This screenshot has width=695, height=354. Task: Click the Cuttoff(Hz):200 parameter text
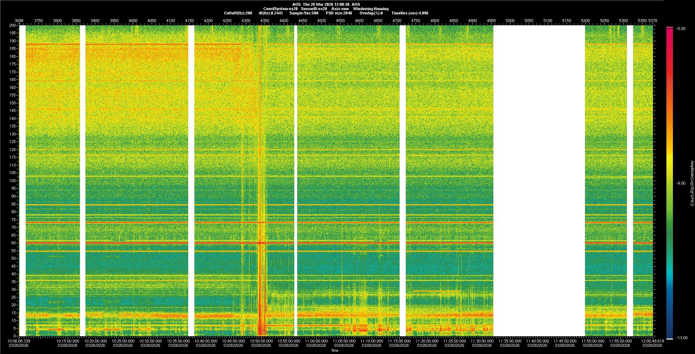(238, 13)
